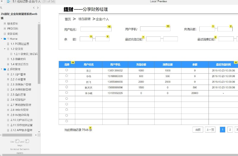The width and height of the screenshot is (238, 156).
Task: Open yellow note marker 6 on 余额 field
Action: (107, 36)
